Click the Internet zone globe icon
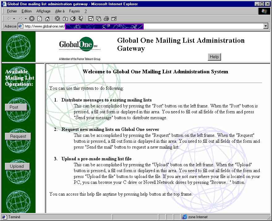 (185, 217)
